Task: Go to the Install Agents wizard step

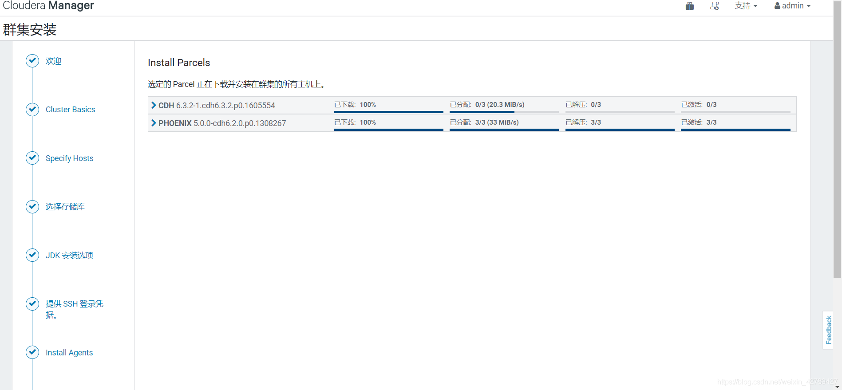Action: coord(69,353)
